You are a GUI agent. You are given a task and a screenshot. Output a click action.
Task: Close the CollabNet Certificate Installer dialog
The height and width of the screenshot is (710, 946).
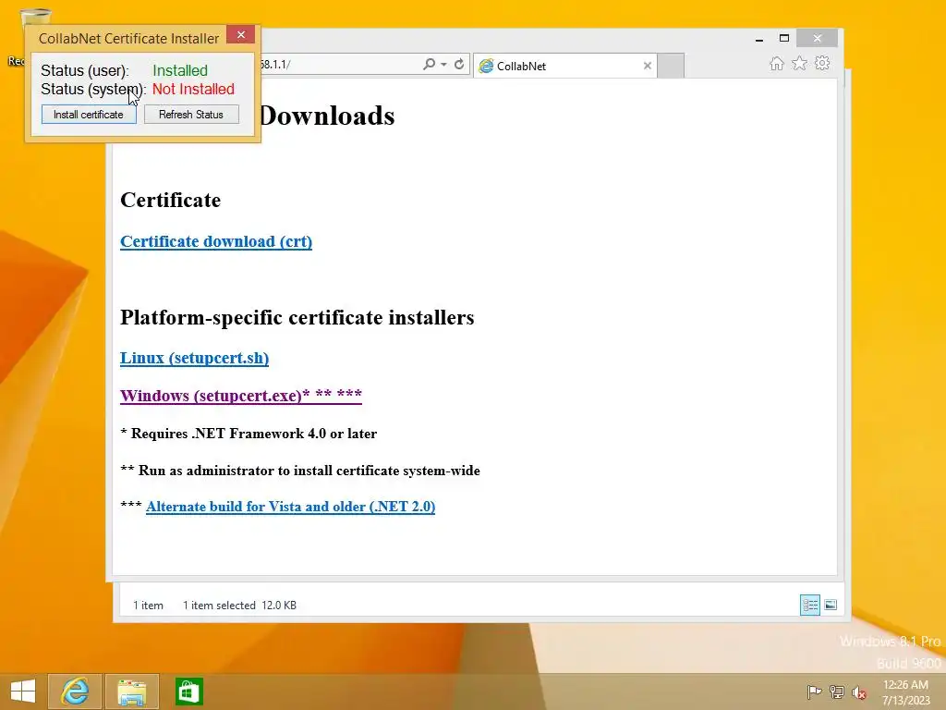tap(241, 35)
